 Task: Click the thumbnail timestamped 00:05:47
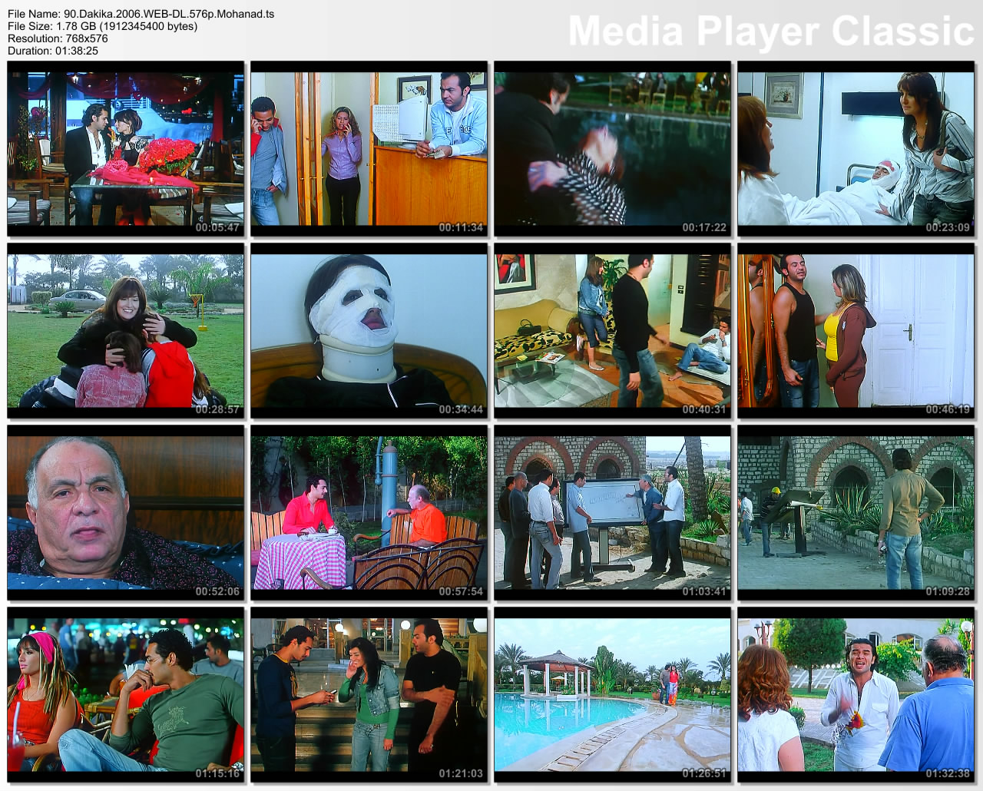click(126, 149)
